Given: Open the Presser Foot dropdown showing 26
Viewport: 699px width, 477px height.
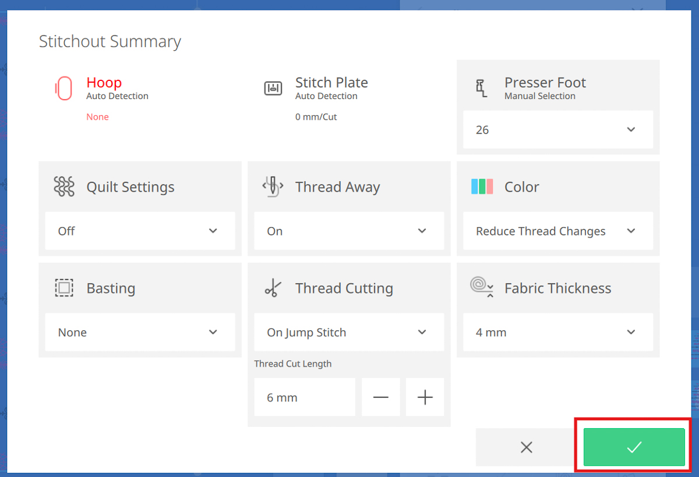Looking at the screenshot, I should [557, 129].
